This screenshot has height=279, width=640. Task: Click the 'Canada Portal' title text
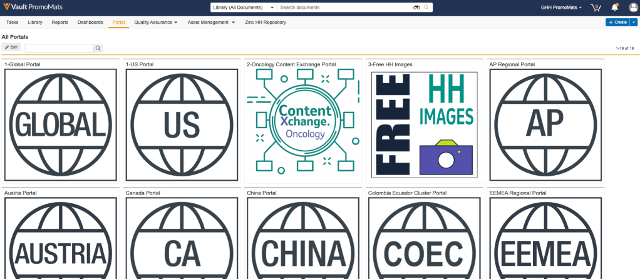click(143, 193)
